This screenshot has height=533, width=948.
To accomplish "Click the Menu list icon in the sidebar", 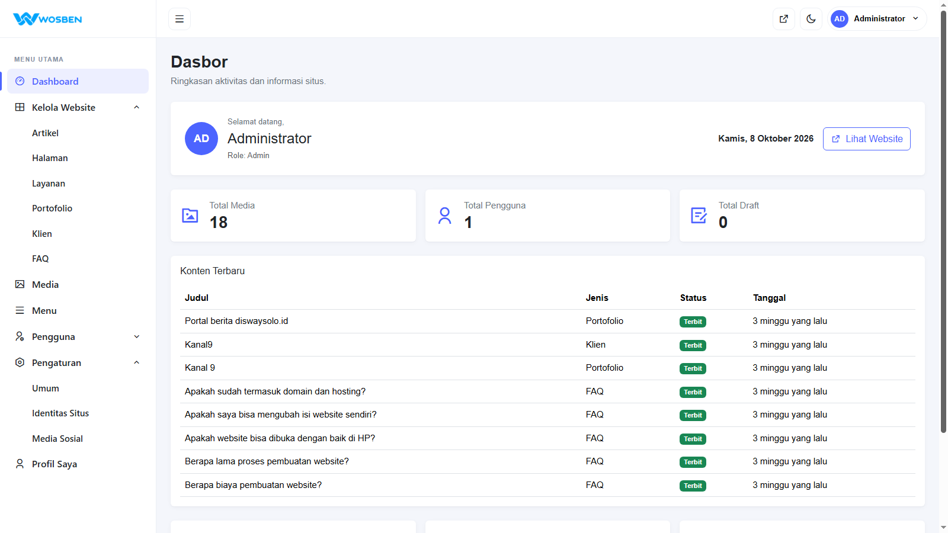I will tap(20, 310).
